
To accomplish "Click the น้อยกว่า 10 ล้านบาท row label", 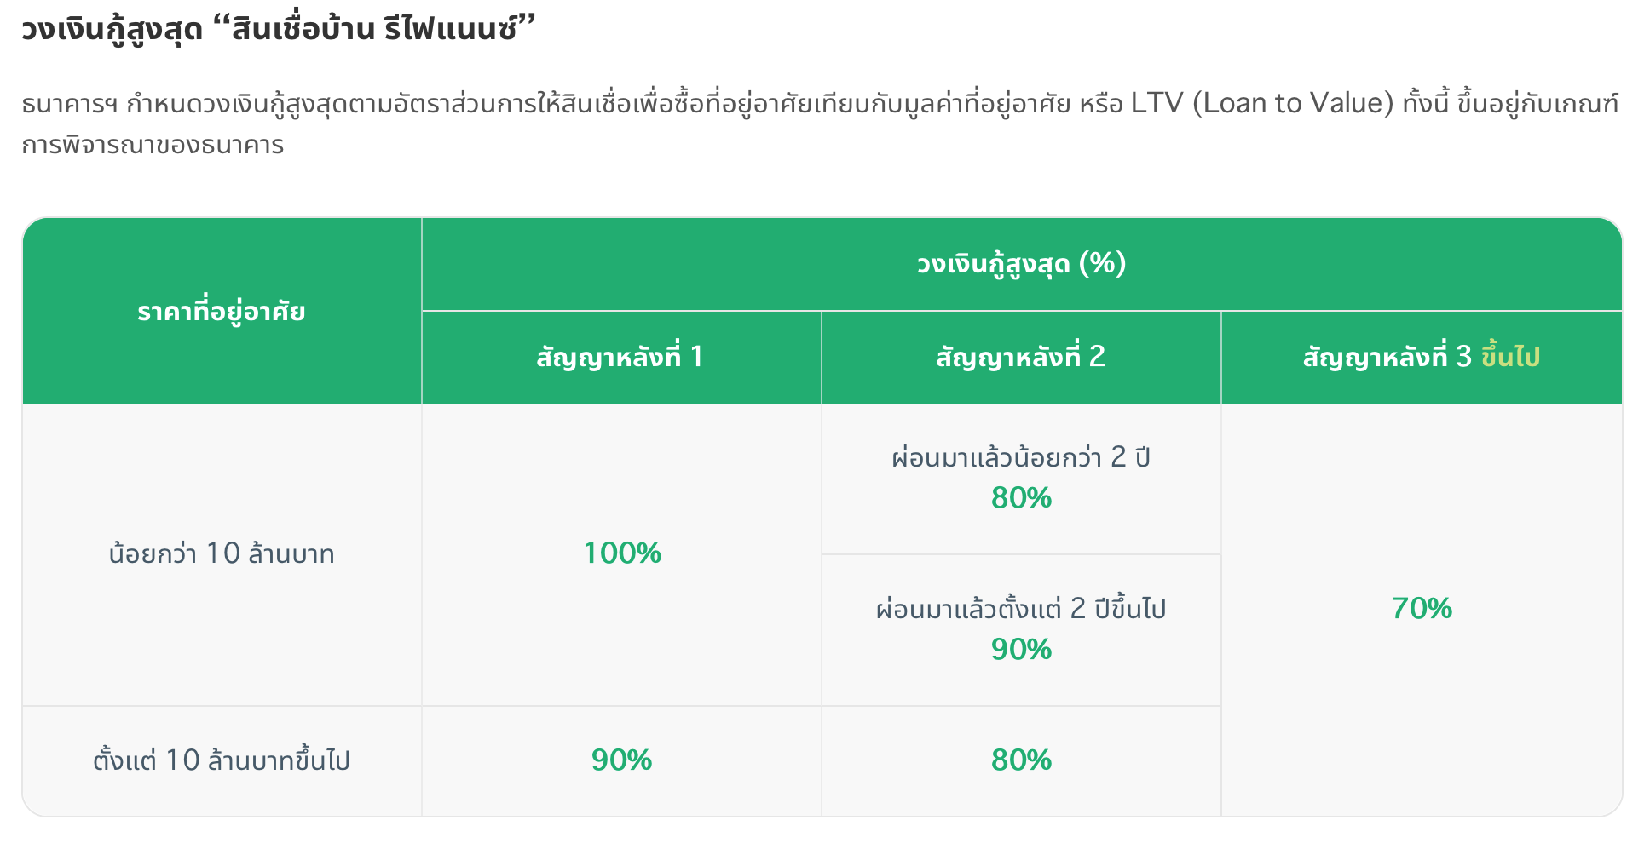I will tap(222, 554).
